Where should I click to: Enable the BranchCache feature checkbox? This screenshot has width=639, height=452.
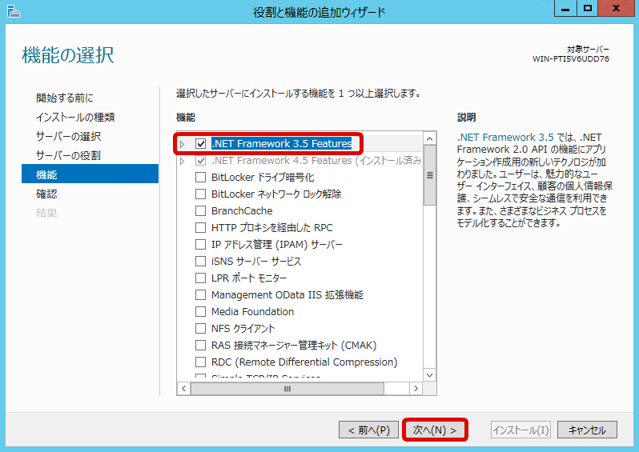[200, 210]
